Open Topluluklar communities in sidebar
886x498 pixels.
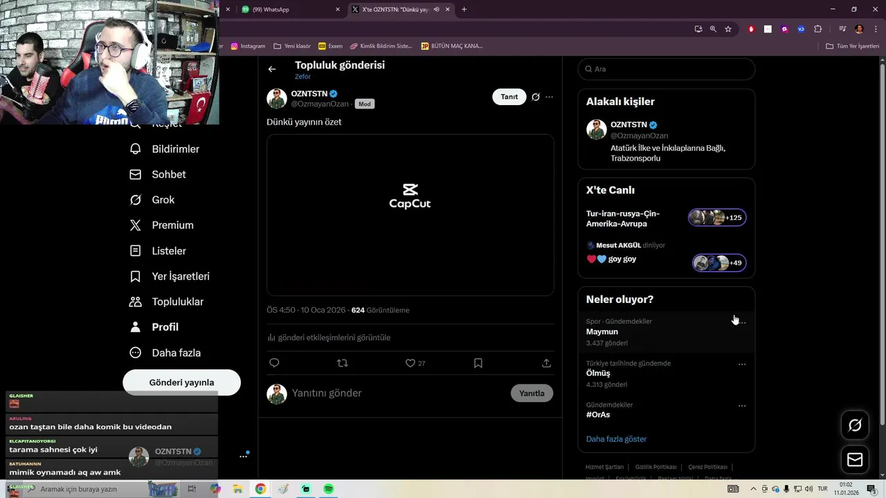[x=167, y=302]
